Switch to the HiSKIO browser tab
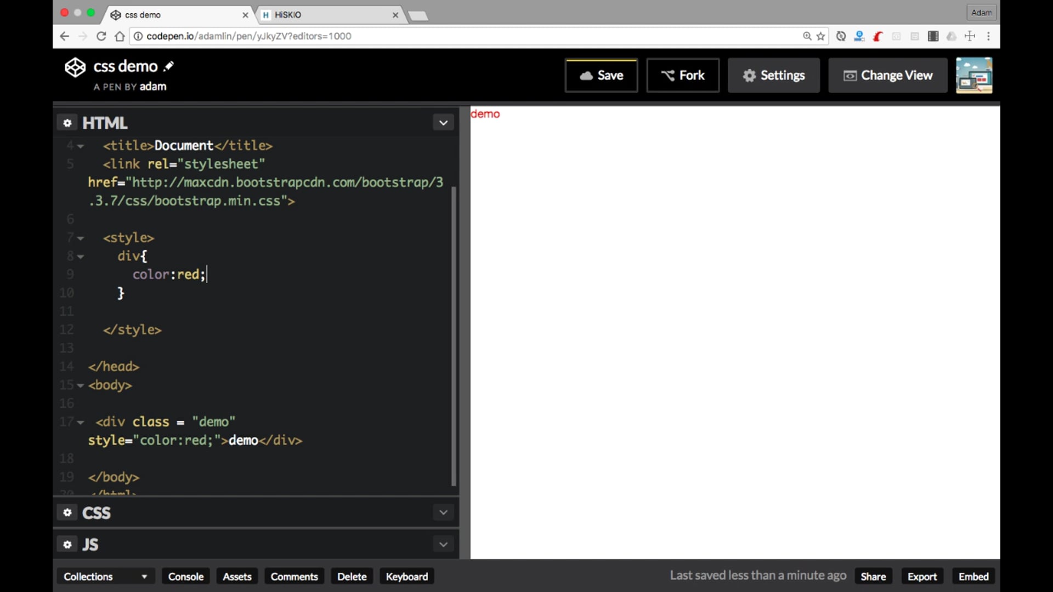 click(329, 15)
